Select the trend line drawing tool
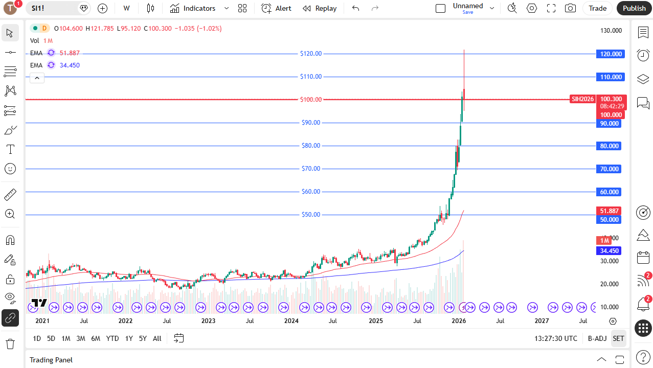The image size is (653, 368). tap(10, 52)
